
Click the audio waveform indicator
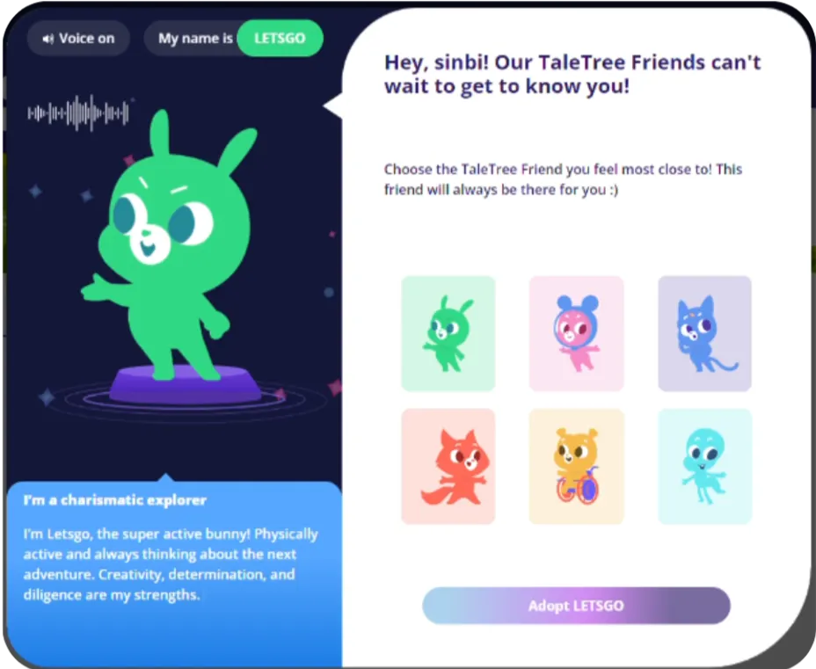78,113
